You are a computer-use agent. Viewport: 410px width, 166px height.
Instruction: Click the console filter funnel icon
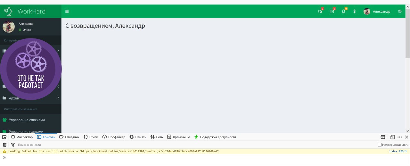pyautogui.click(x=13, y=145)
